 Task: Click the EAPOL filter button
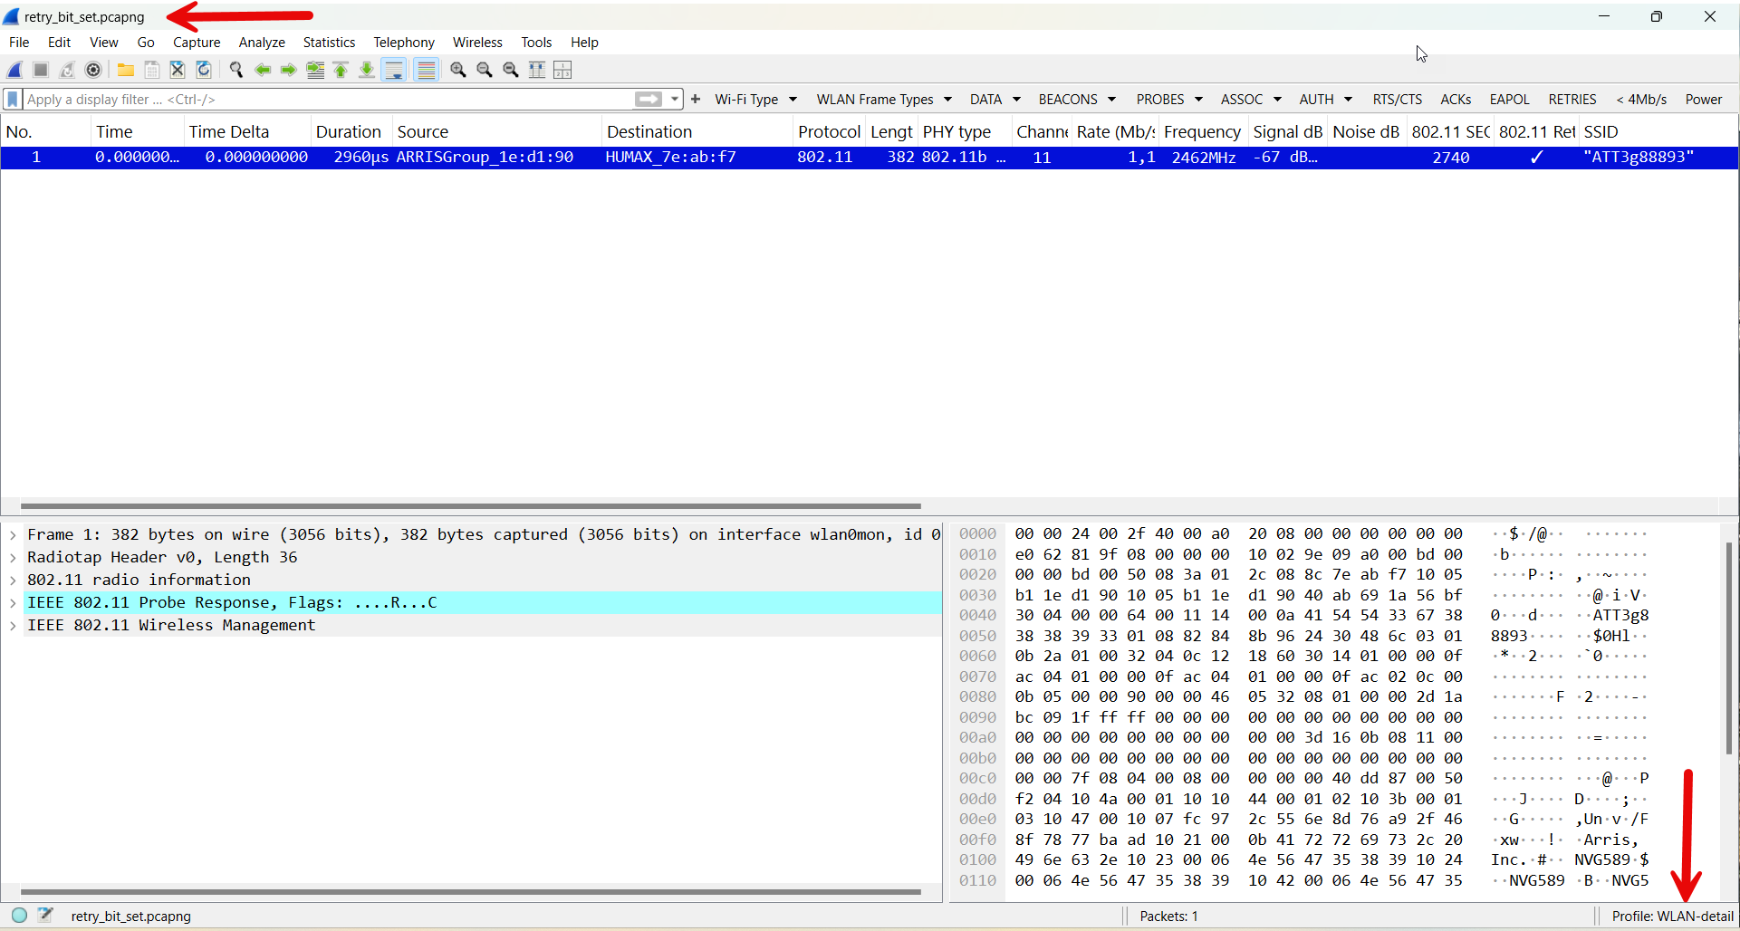point(1509,100)
